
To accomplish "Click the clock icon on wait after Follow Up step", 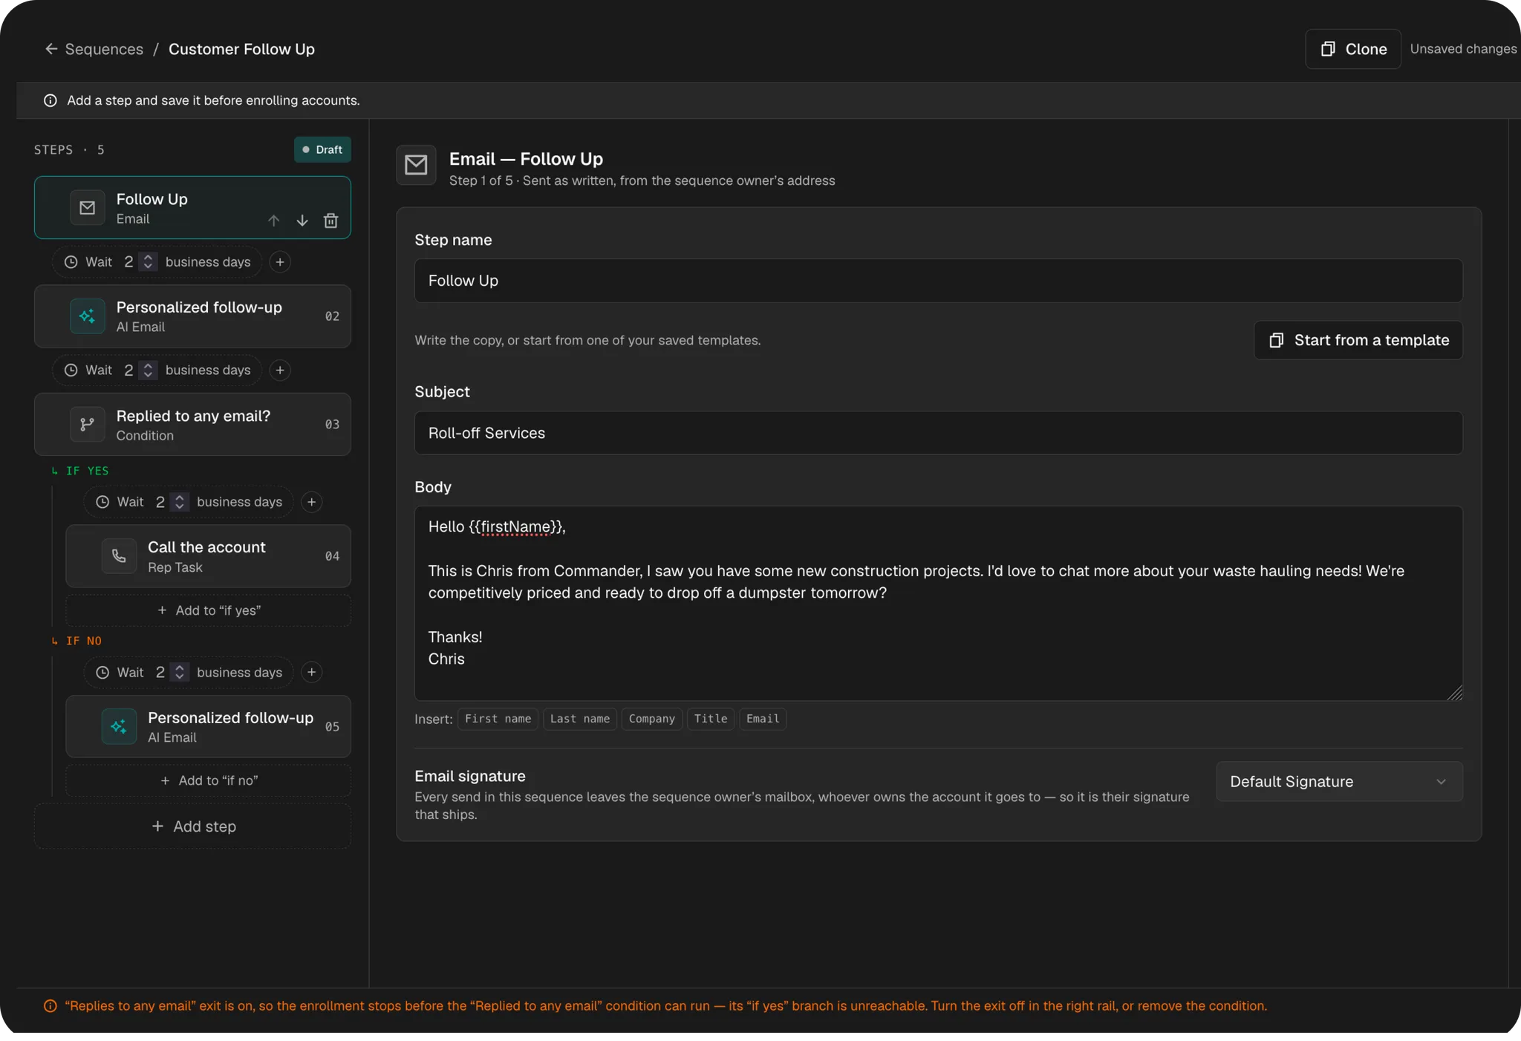I will tap(71, 262).
